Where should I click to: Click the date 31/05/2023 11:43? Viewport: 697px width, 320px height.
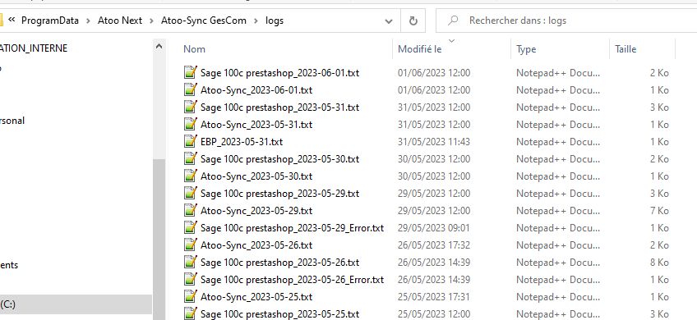tap(434, 142)
